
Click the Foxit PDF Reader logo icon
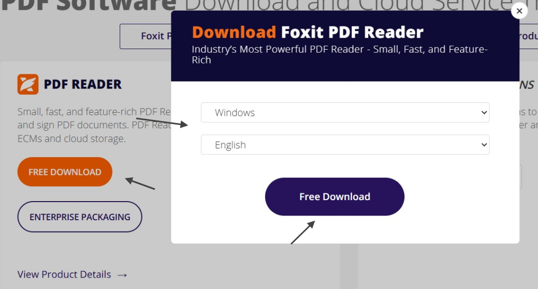pos(28,84)
